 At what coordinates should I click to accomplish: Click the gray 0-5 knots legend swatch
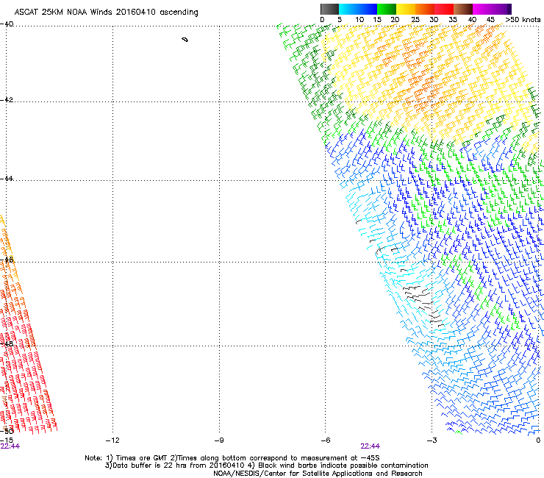pos(329,9)
